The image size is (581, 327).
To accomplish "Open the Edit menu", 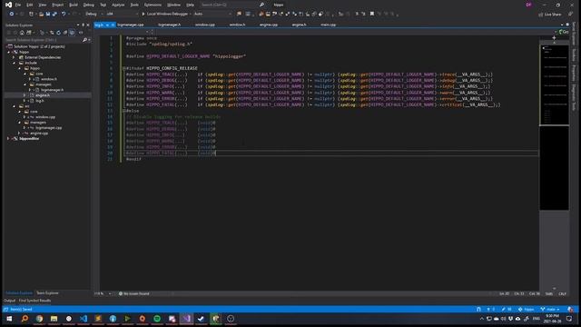I will pyautogui.click(x=30, y=5).
